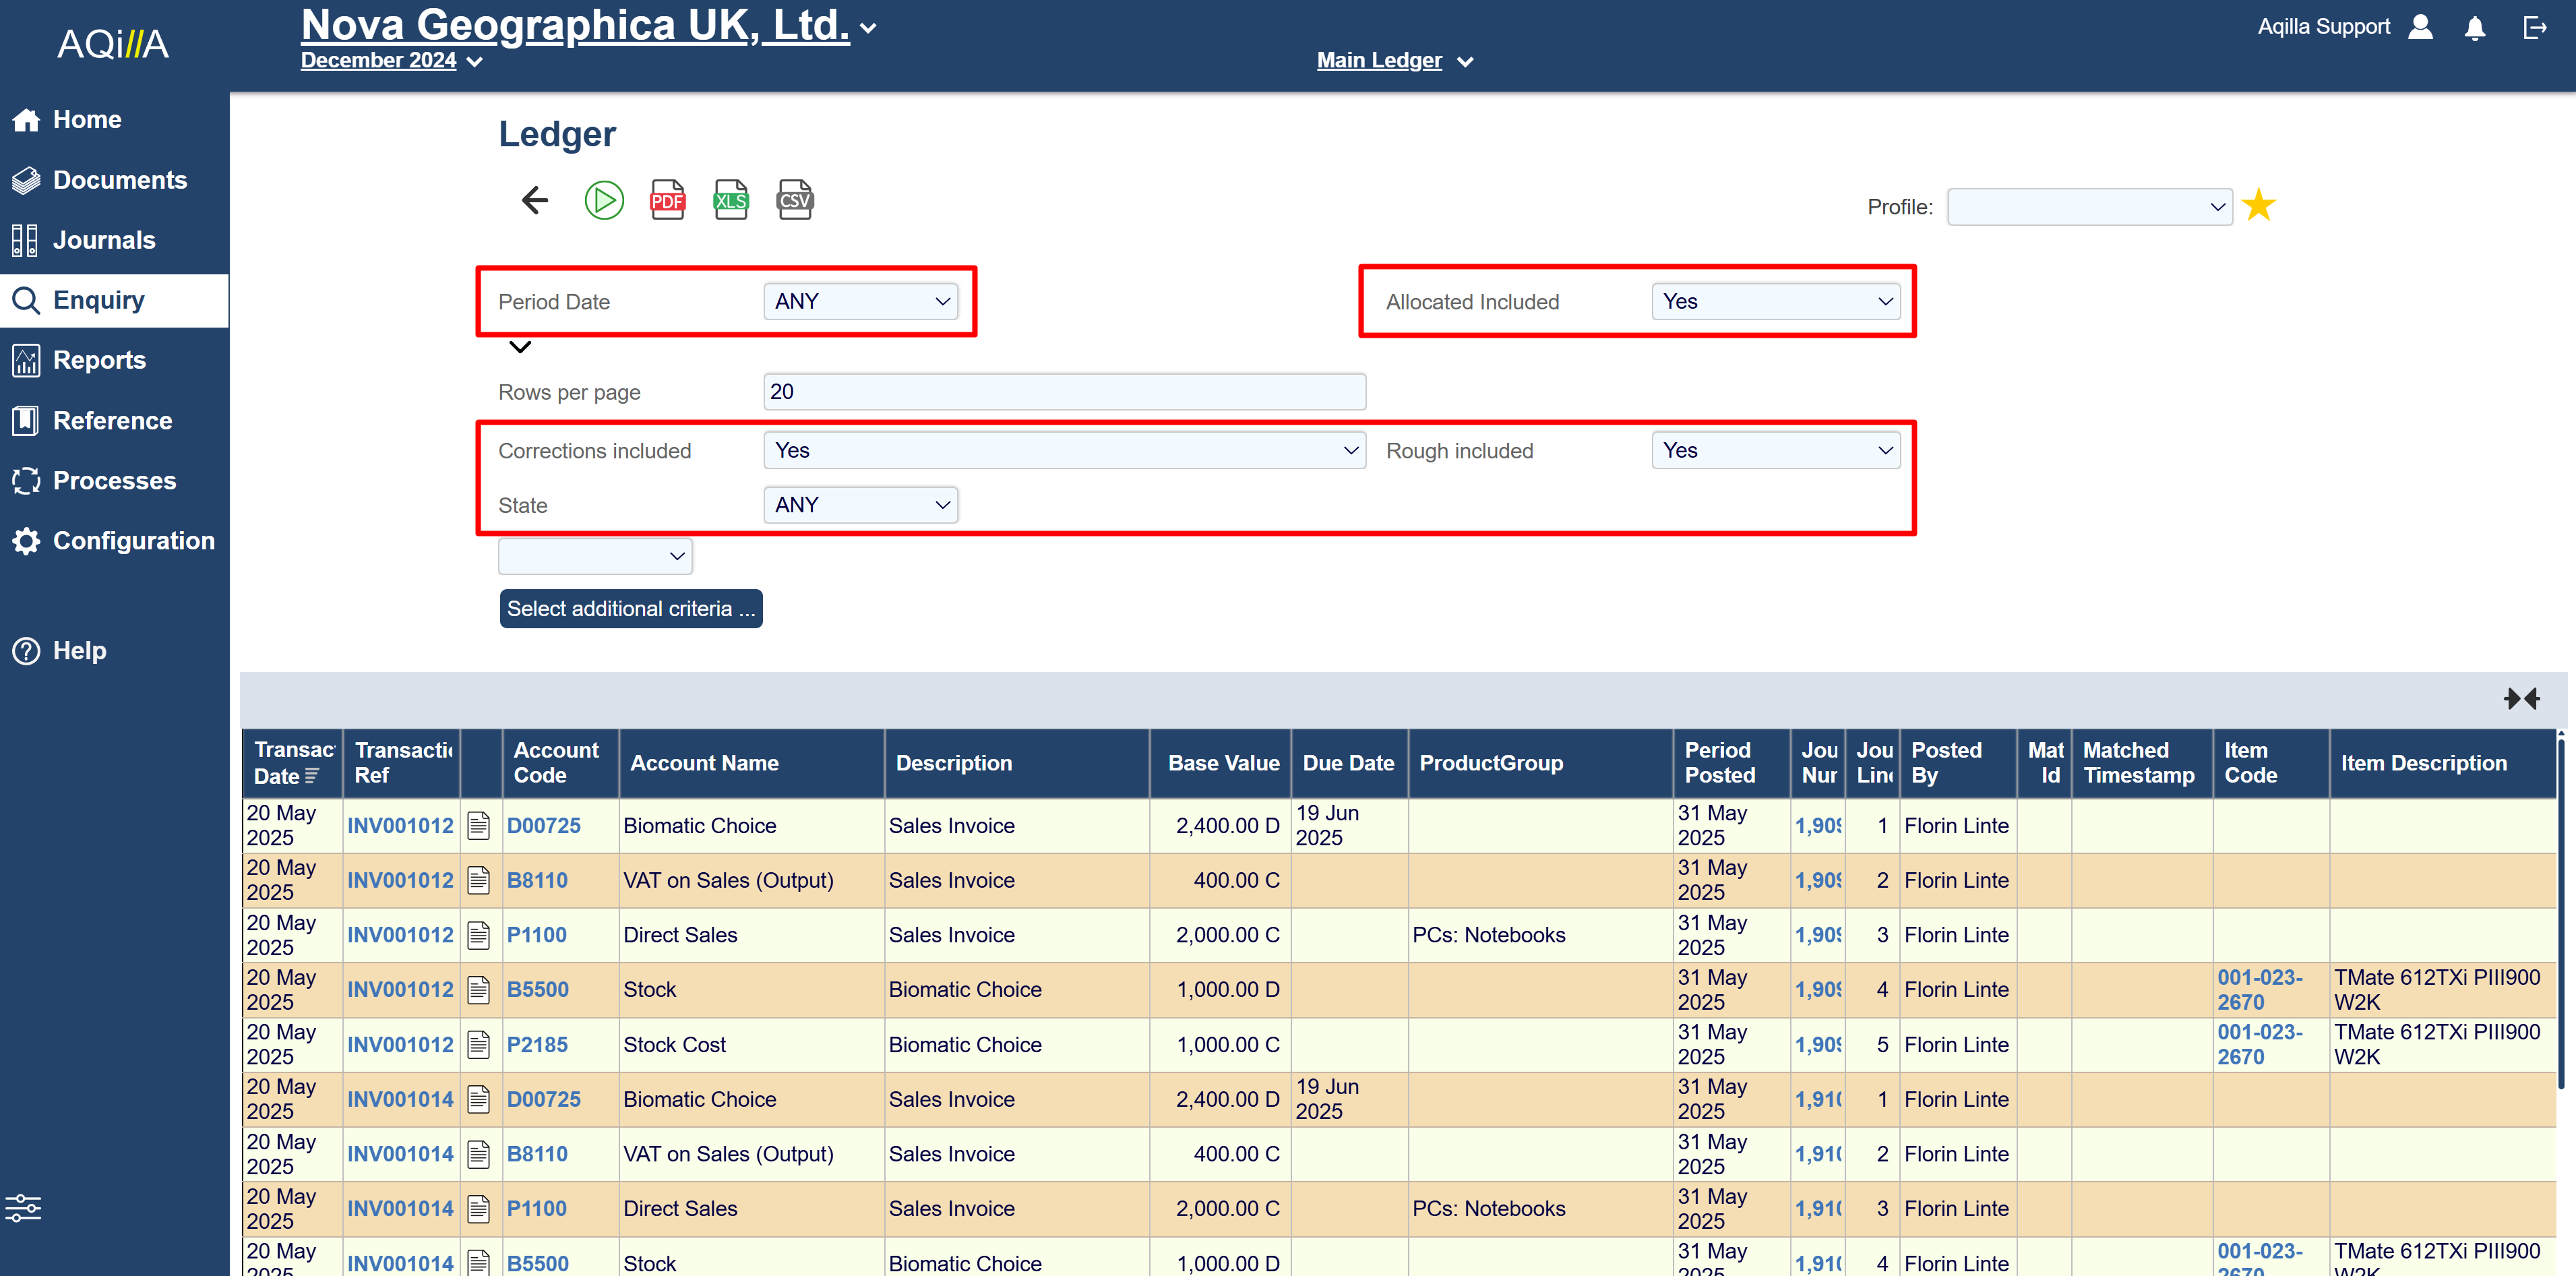The image size is (2576, 1276).
Task: Open the Period Date dropdown
Action: coord(860,301)
